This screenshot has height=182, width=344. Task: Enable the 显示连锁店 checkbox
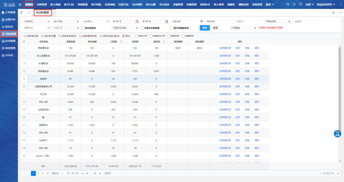[83, 28]
